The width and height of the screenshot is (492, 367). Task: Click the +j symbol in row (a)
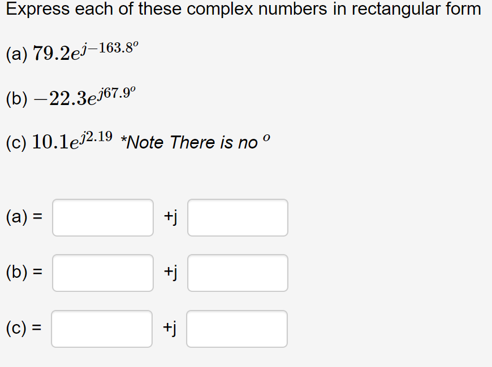point(171,218)
